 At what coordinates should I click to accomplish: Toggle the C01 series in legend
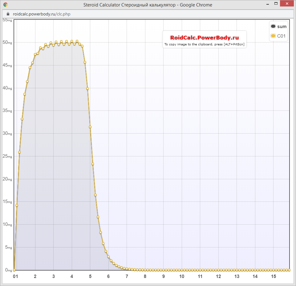click(282, 36)
